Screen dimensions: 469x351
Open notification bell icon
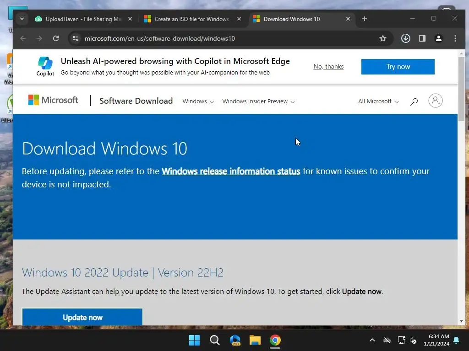coord(457,340)
